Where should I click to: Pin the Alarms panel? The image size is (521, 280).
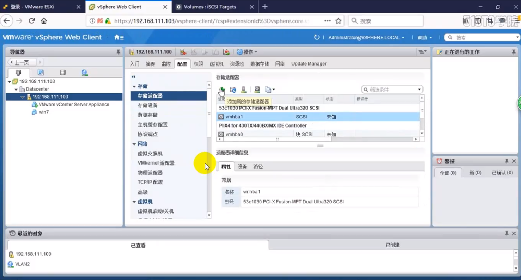(507, 161)
